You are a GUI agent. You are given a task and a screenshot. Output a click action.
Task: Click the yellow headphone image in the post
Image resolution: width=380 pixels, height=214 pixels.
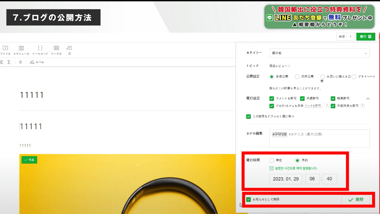pos(127,184)
